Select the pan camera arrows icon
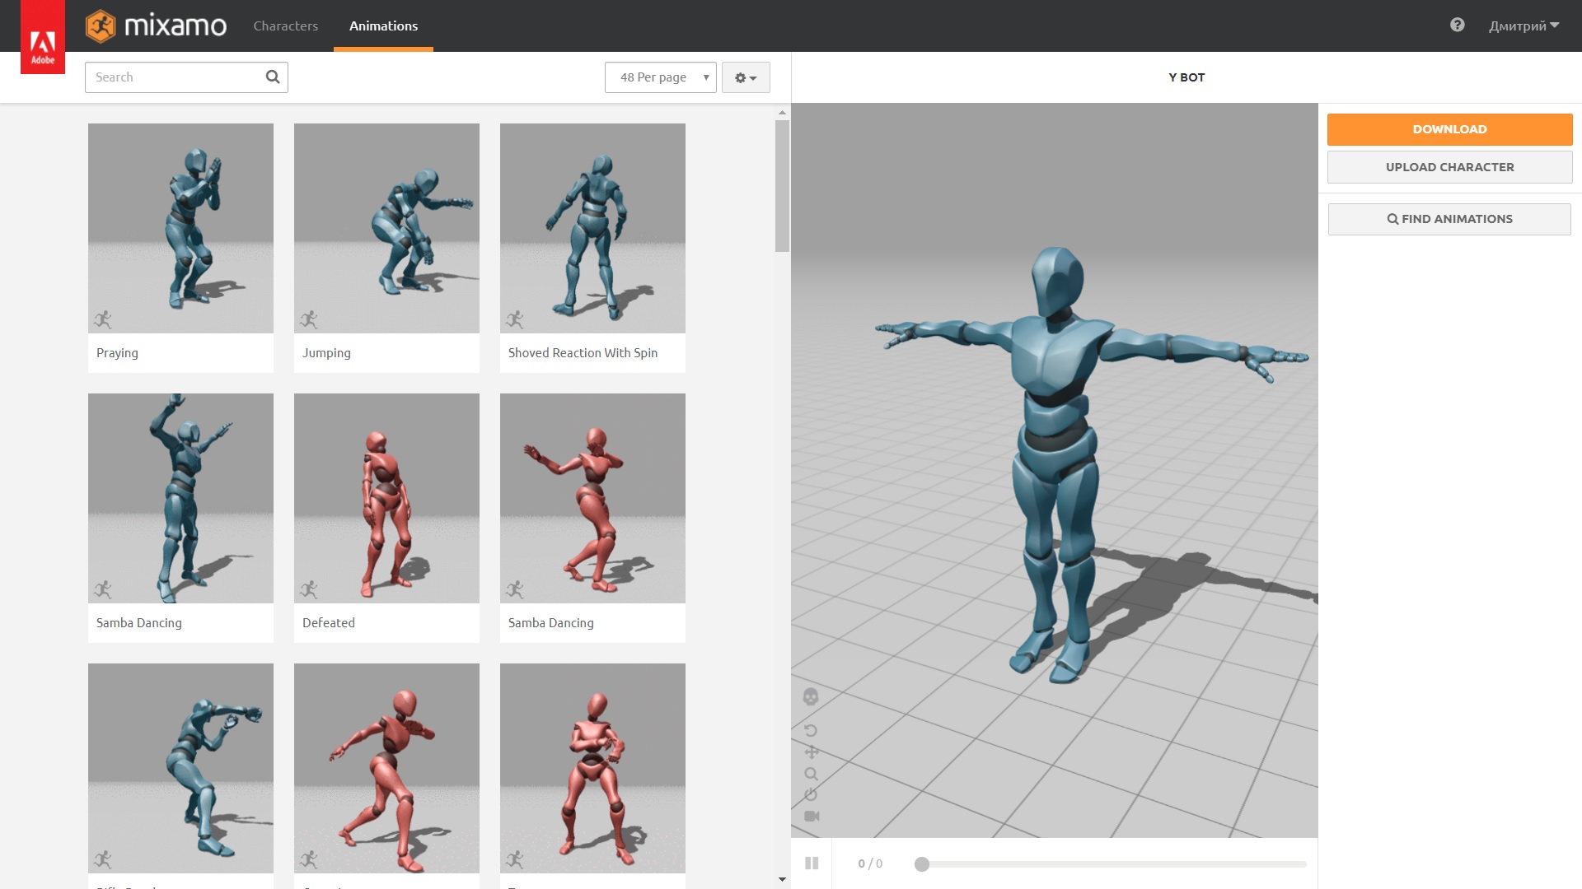This screenshot has height=889, width=1582. tap(811, 752)
